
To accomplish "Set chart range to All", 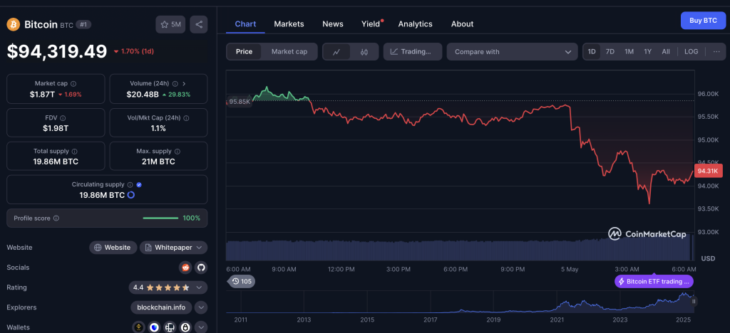I will click(x=666, y=51).
